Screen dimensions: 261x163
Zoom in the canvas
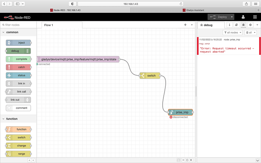(191, 160)
